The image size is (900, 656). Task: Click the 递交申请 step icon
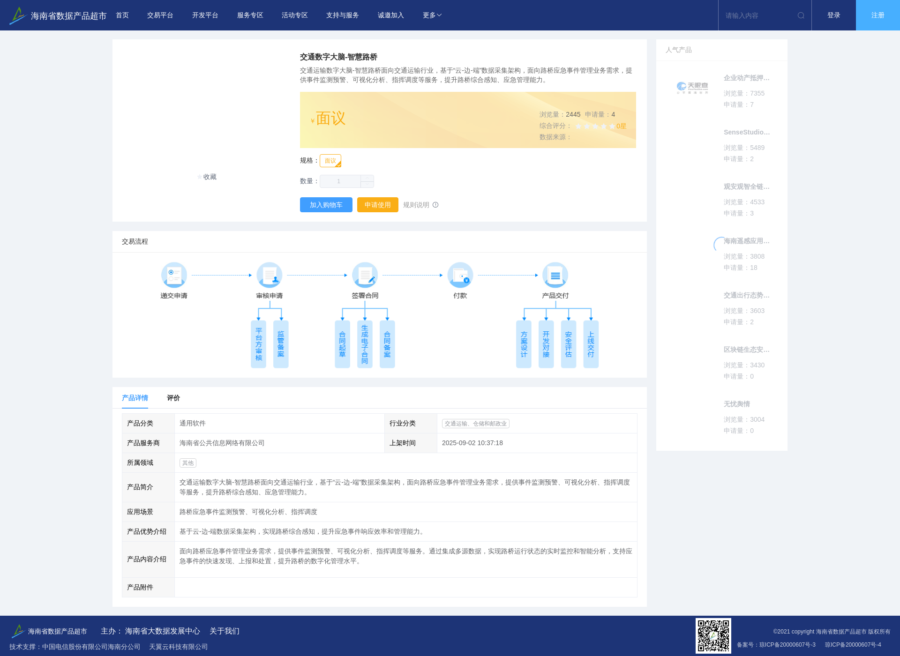(174, 275)
